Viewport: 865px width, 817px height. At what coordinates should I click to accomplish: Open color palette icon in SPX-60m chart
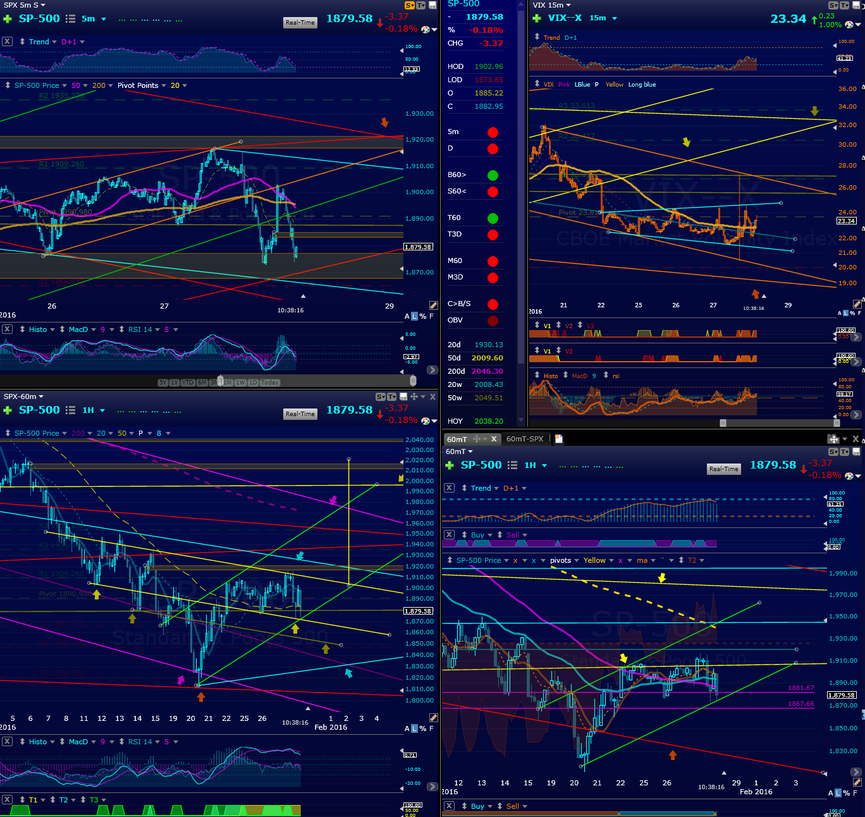[x=426, y=421]
